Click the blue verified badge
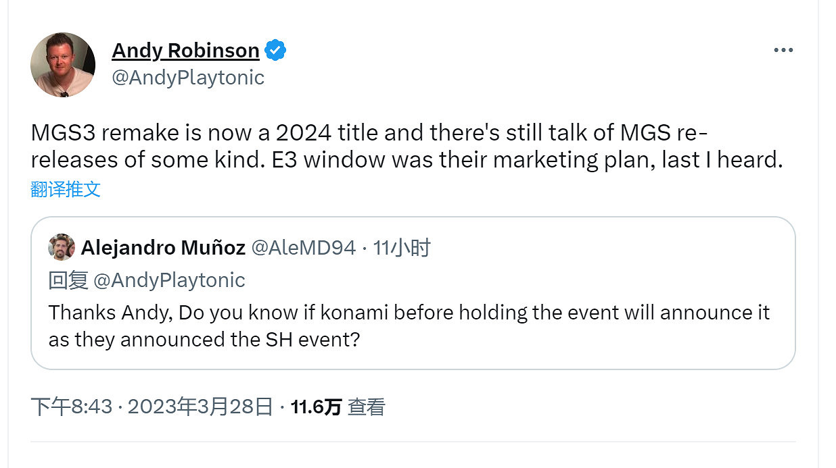 (275, 51)
